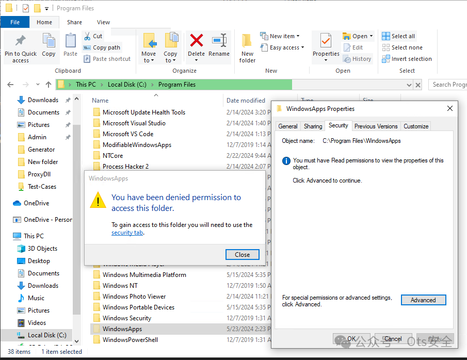The image size is (467, 360).
Task: Create a New folder from ribbon
Action: coord(247,48)
